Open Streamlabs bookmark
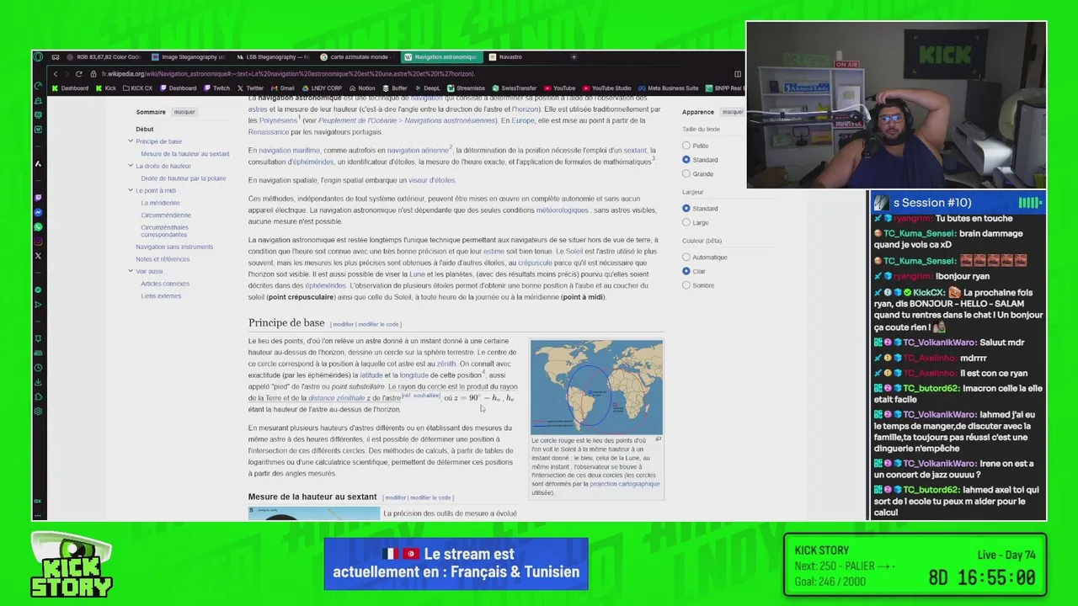 (x=467, y=88)
